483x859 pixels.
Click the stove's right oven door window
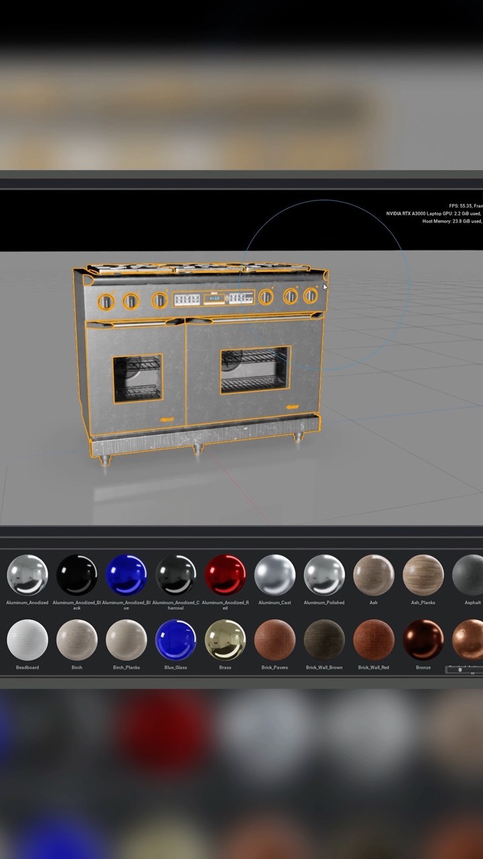coord(255,370)
